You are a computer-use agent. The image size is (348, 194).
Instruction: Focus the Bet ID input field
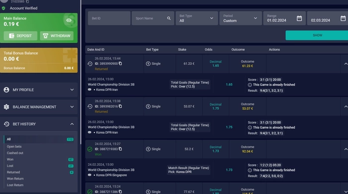109,18
